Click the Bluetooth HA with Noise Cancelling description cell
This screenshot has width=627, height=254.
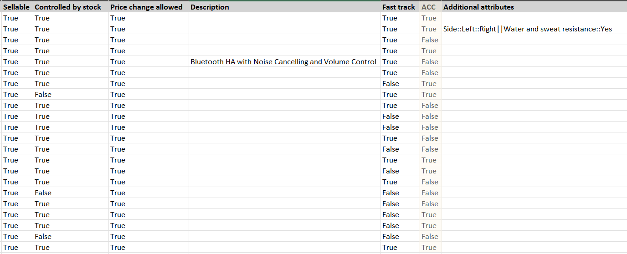pos(285,62)
